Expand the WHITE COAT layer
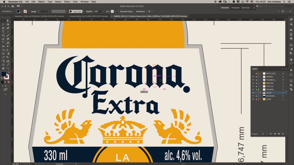Viewport: 294px width, 165px height. point(260,74)
